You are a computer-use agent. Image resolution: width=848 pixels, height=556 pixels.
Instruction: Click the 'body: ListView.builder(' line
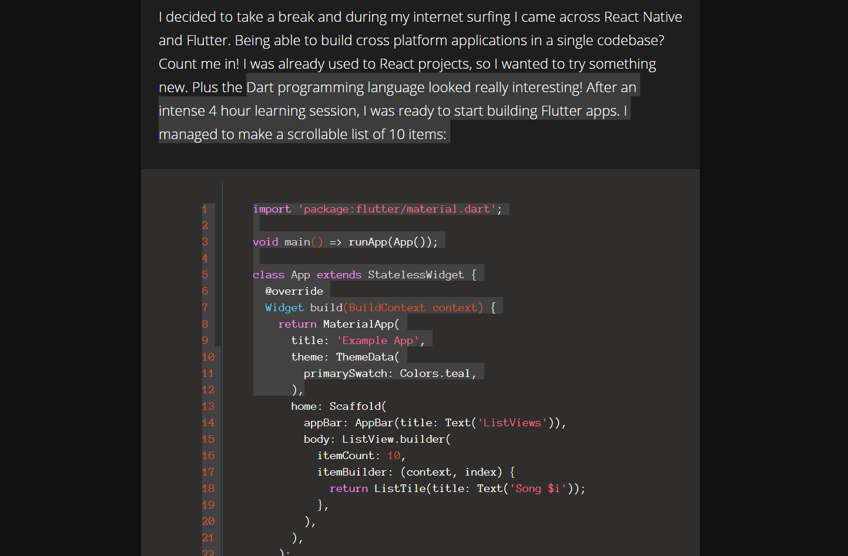pyautogui.click(x=377, y=439)
